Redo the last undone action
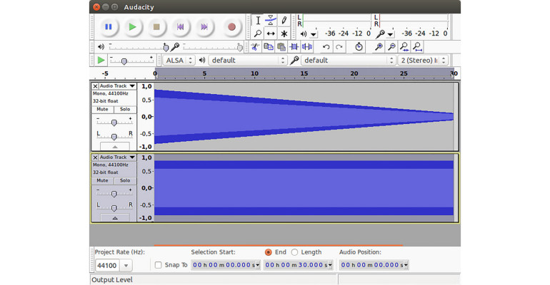 pos(339,47)
